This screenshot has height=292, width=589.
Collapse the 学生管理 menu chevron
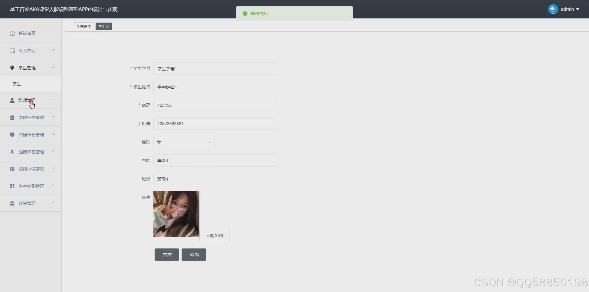(53, 67)
